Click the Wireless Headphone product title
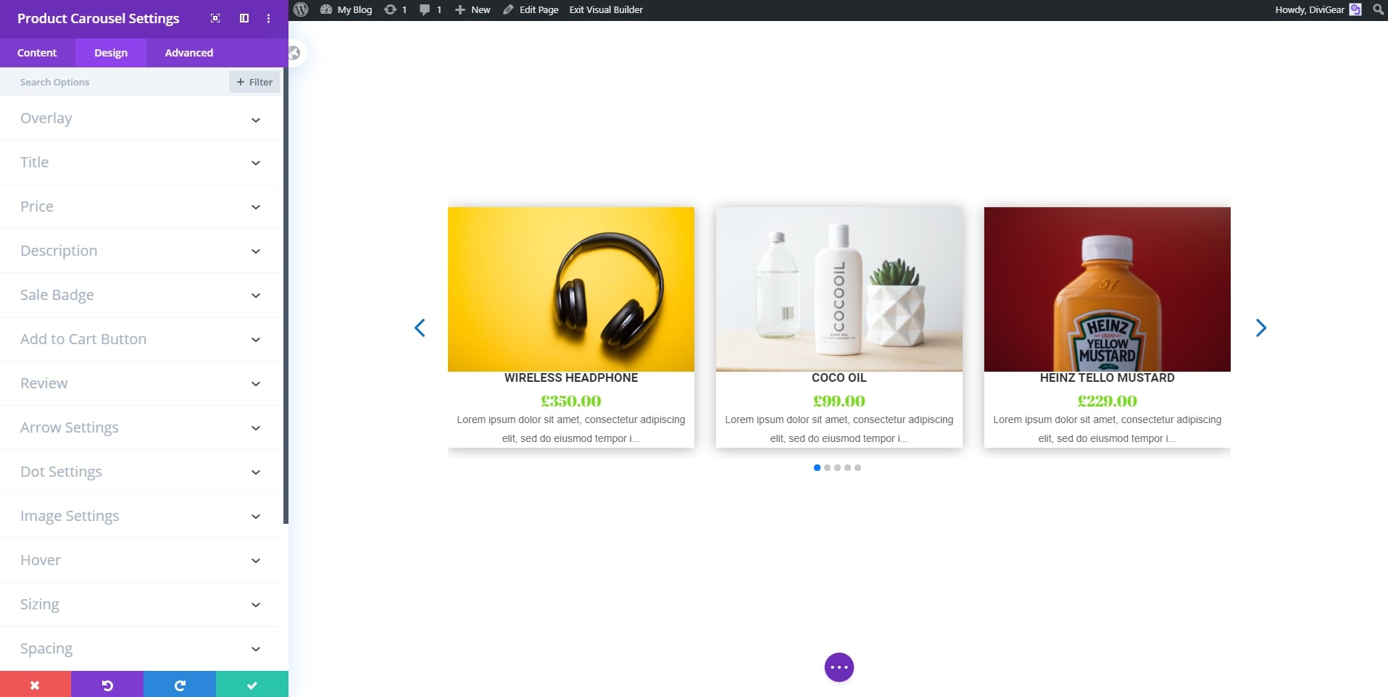This screenshot has height=697, width=1388. pos(571,377)
